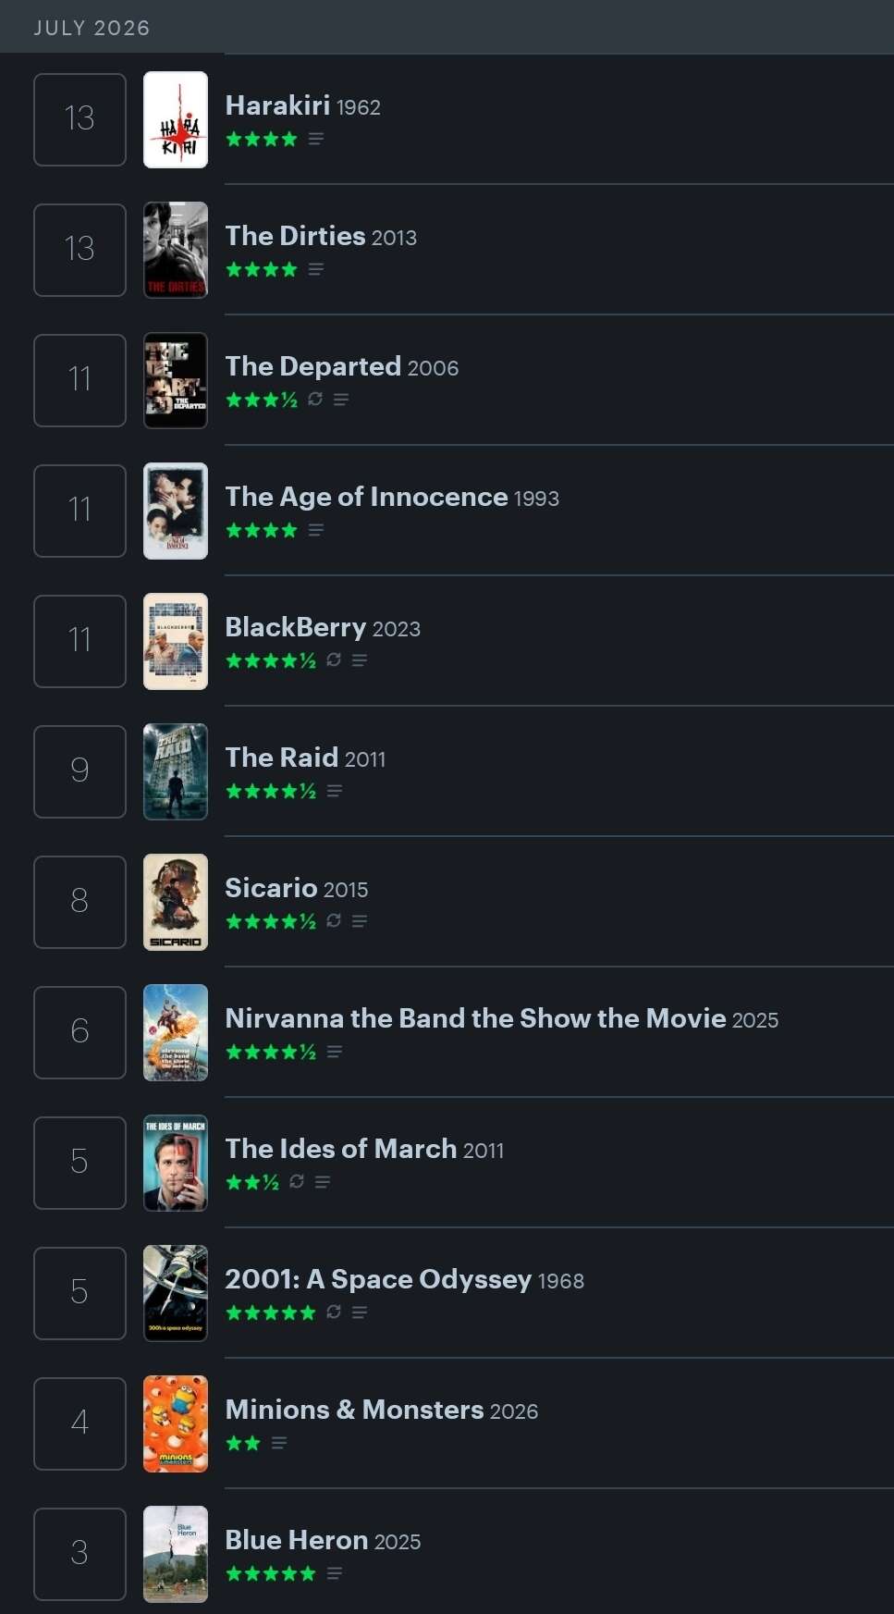This screenshot has height=1614, width=894.
Task: Open review icon for 2001: A Space Odyssey
Action: (x=360, y=1312)
